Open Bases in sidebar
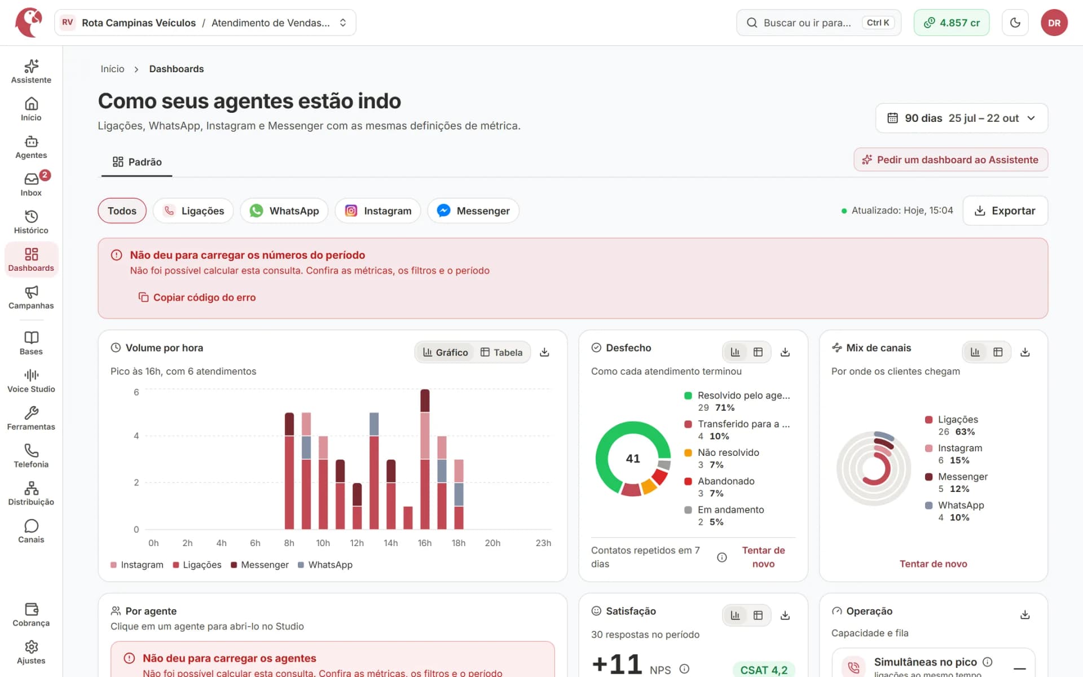The width and height of the screenshot is (1083, 677). [x=31, y=343]
